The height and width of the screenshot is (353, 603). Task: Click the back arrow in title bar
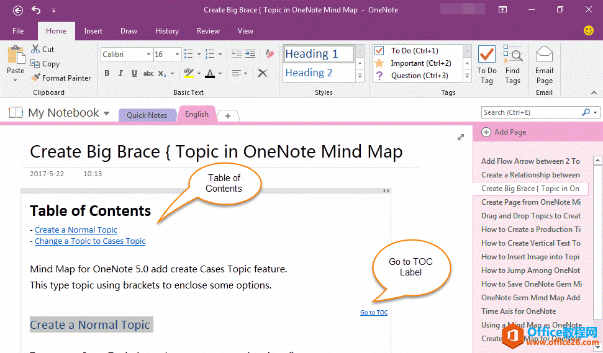pyautogui.click(x=18, y=10)
